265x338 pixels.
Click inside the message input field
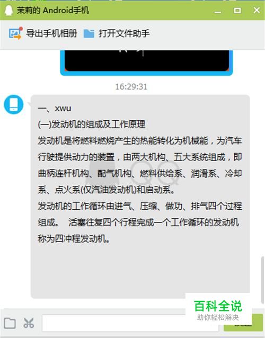click(x=130, y=323)
